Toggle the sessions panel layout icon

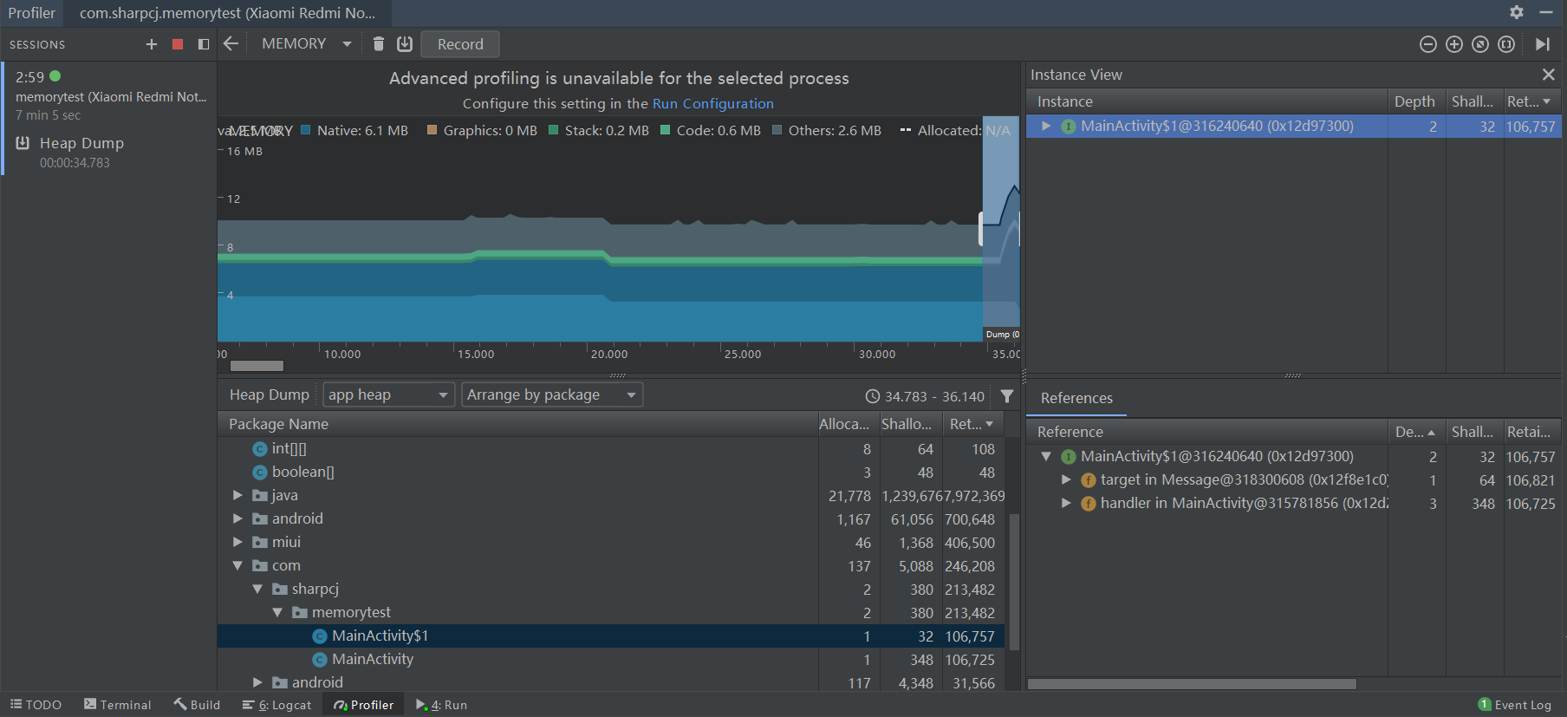(204, 44)
